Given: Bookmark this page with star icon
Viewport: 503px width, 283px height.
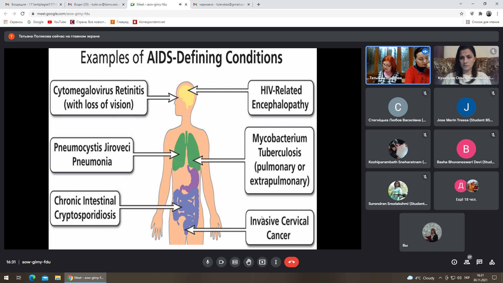Looking at the screenshot, I should 462,14.
